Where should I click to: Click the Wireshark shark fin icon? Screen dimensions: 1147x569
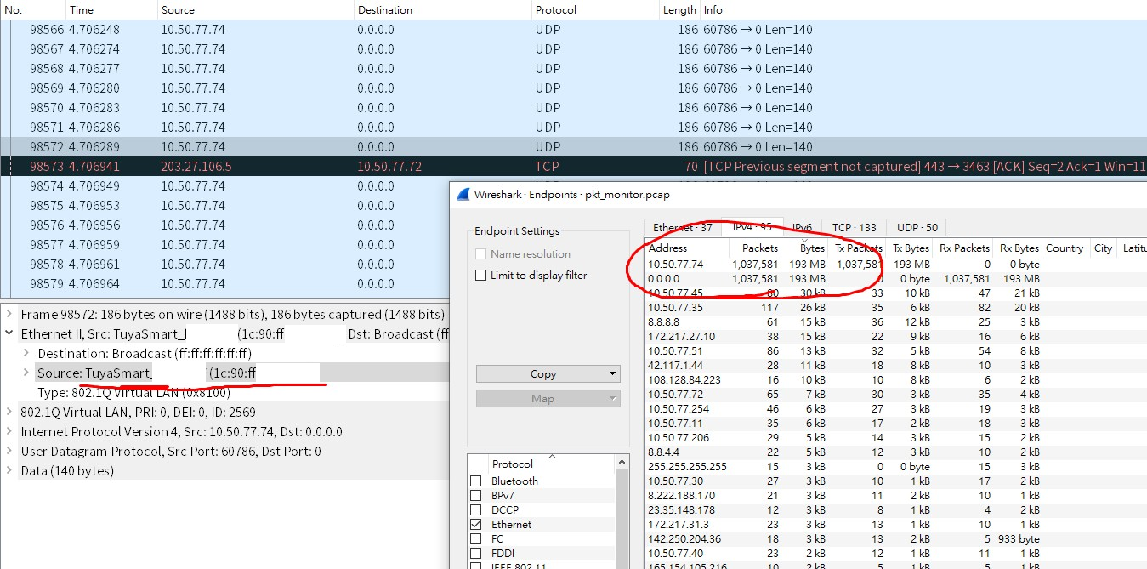463,194
